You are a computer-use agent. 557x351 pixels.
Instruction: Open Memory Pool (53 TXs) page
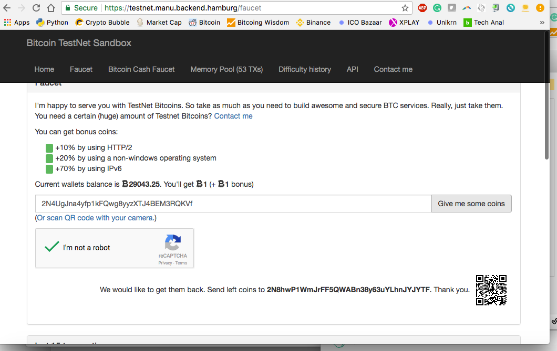point(226,69)
